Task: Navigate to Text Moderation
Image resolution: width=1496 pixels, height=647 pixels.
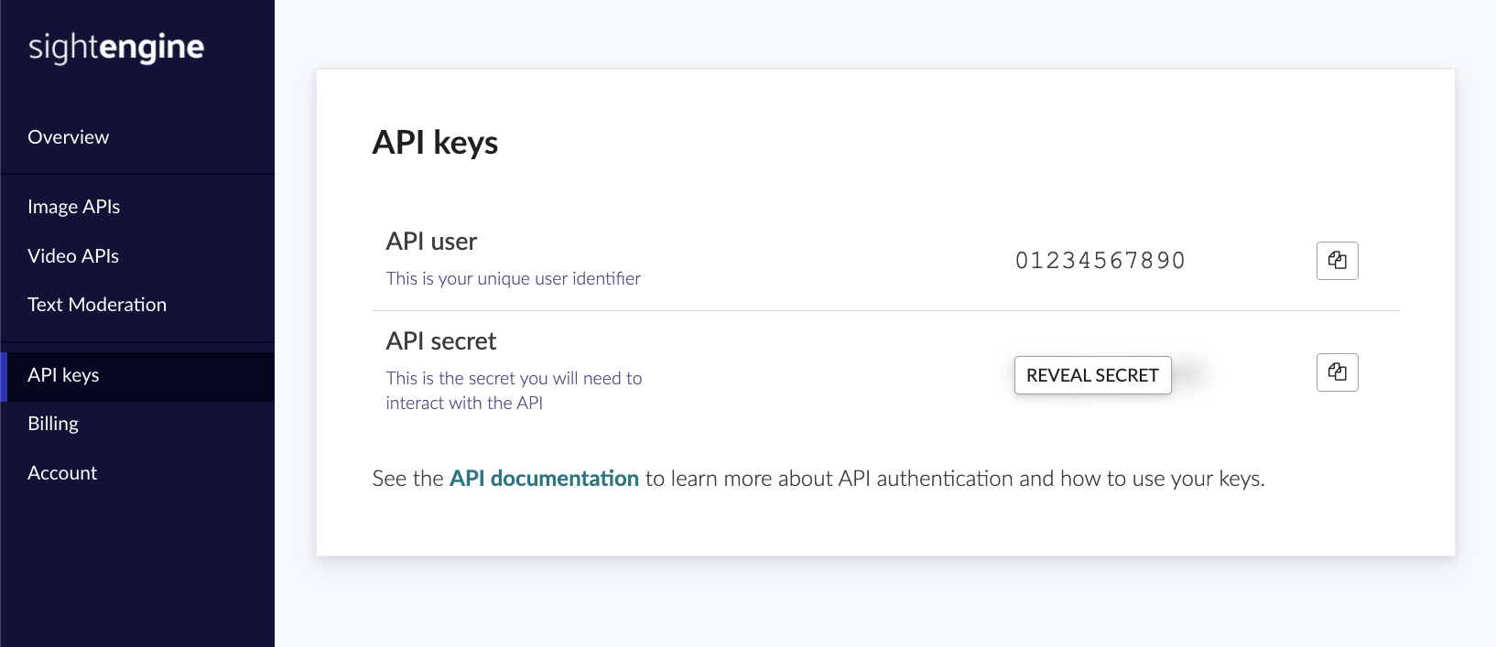Action: (x=97, y=305)
